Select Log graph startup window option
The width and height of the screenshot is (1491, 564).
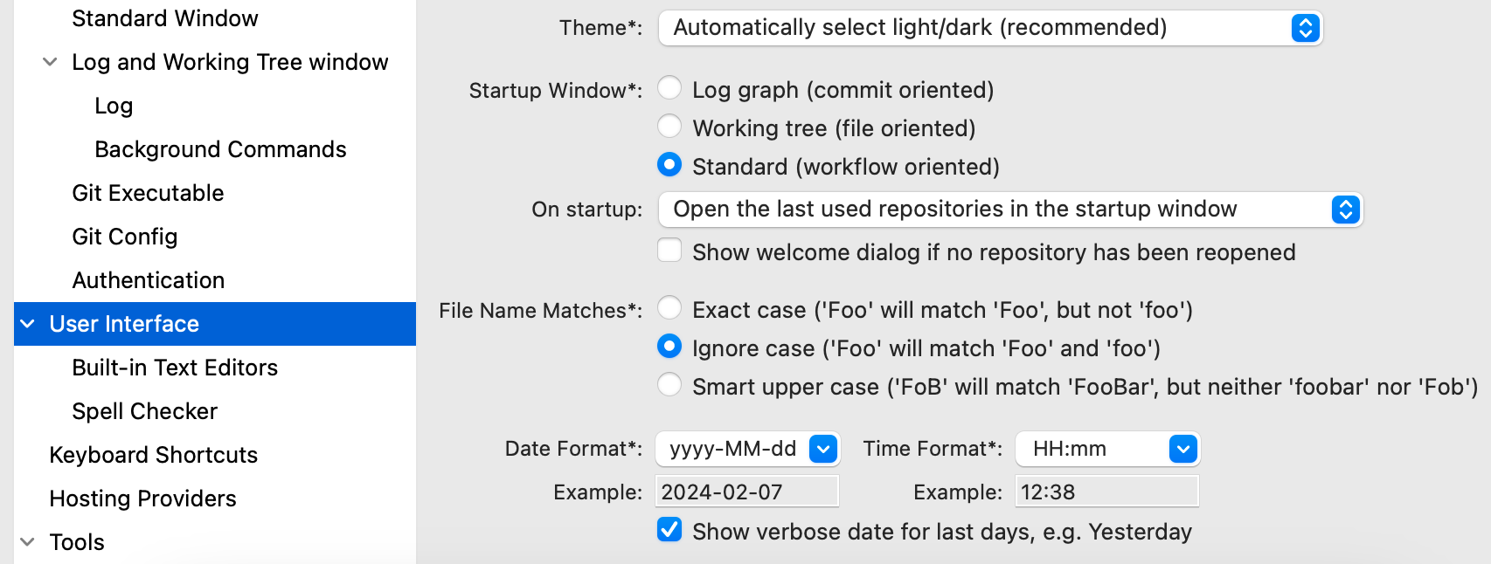click(669, 88)
